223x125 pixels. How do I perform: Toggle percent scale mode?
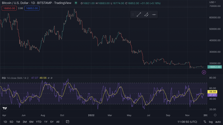pyautogui.click(x=205, y=122)
